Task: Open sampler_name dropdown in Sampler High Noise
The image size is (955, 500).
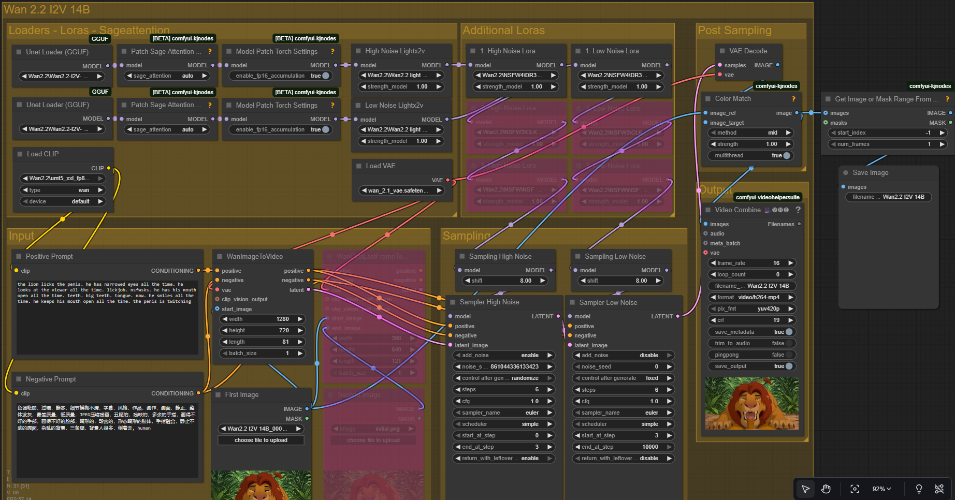Action: pyautogui.click(x=503, y=413)
